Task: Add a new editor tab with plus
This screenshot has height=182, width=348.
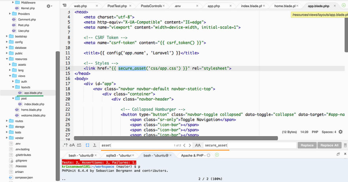Action: pos(344,5)
